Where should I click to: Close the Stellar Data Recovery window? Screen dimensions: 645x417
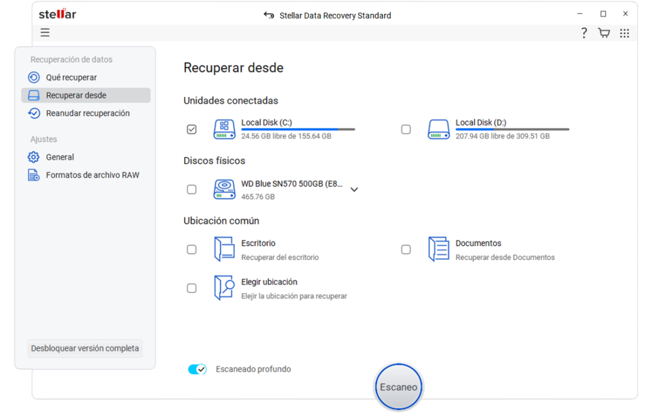[625, 14]
